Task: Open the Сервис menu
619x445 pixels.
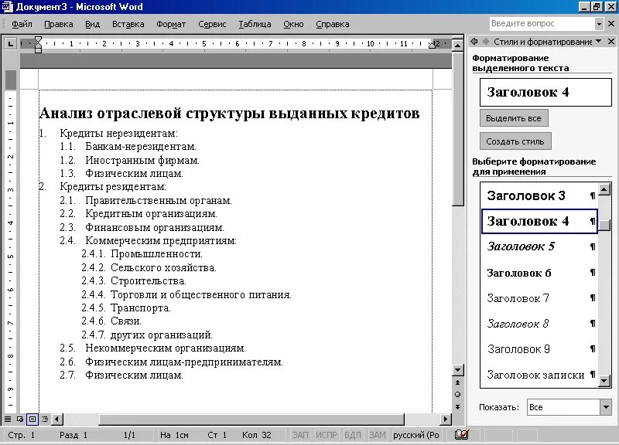Action: point(212,24)
